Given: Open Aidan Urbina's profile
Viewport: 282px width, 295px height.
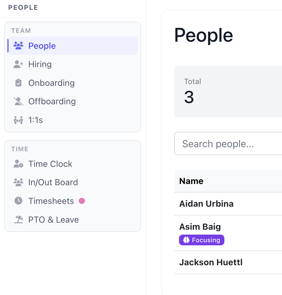Looking at the screenshot, I should coord(206,204).
